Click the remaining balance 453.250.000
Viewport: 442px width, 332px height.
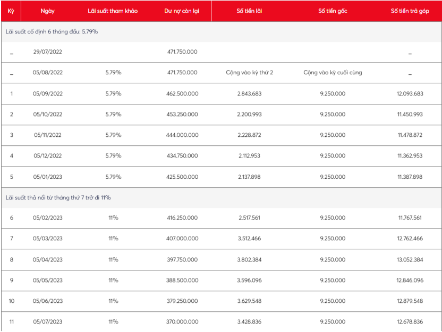[x=181, y=115]
